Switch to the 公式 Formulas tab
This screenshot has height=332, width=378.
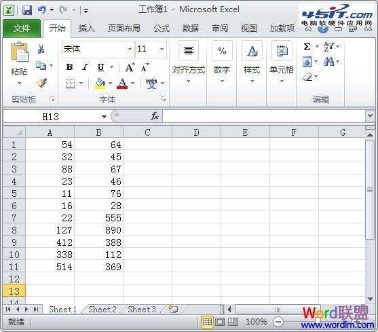[x=162, y=29]
